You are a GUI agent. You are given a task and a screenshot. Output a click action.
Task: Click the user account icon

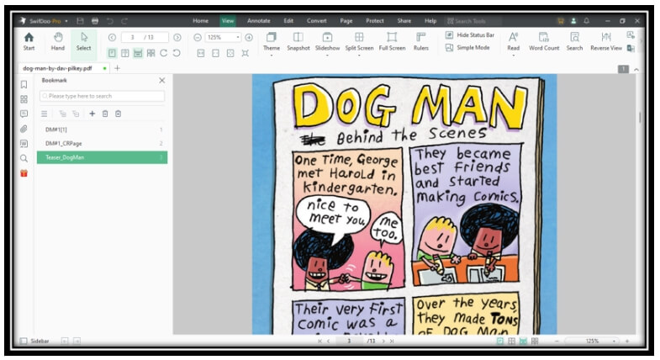(573, 21)
